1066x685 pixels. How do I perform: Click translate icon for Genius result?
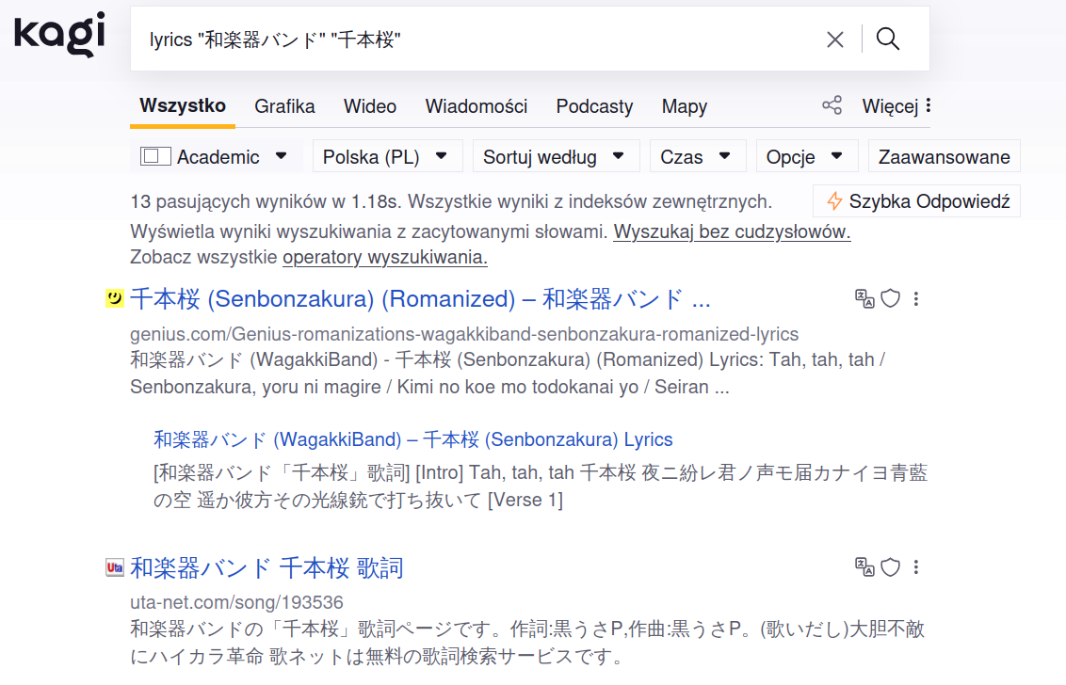tap(864, 299)
